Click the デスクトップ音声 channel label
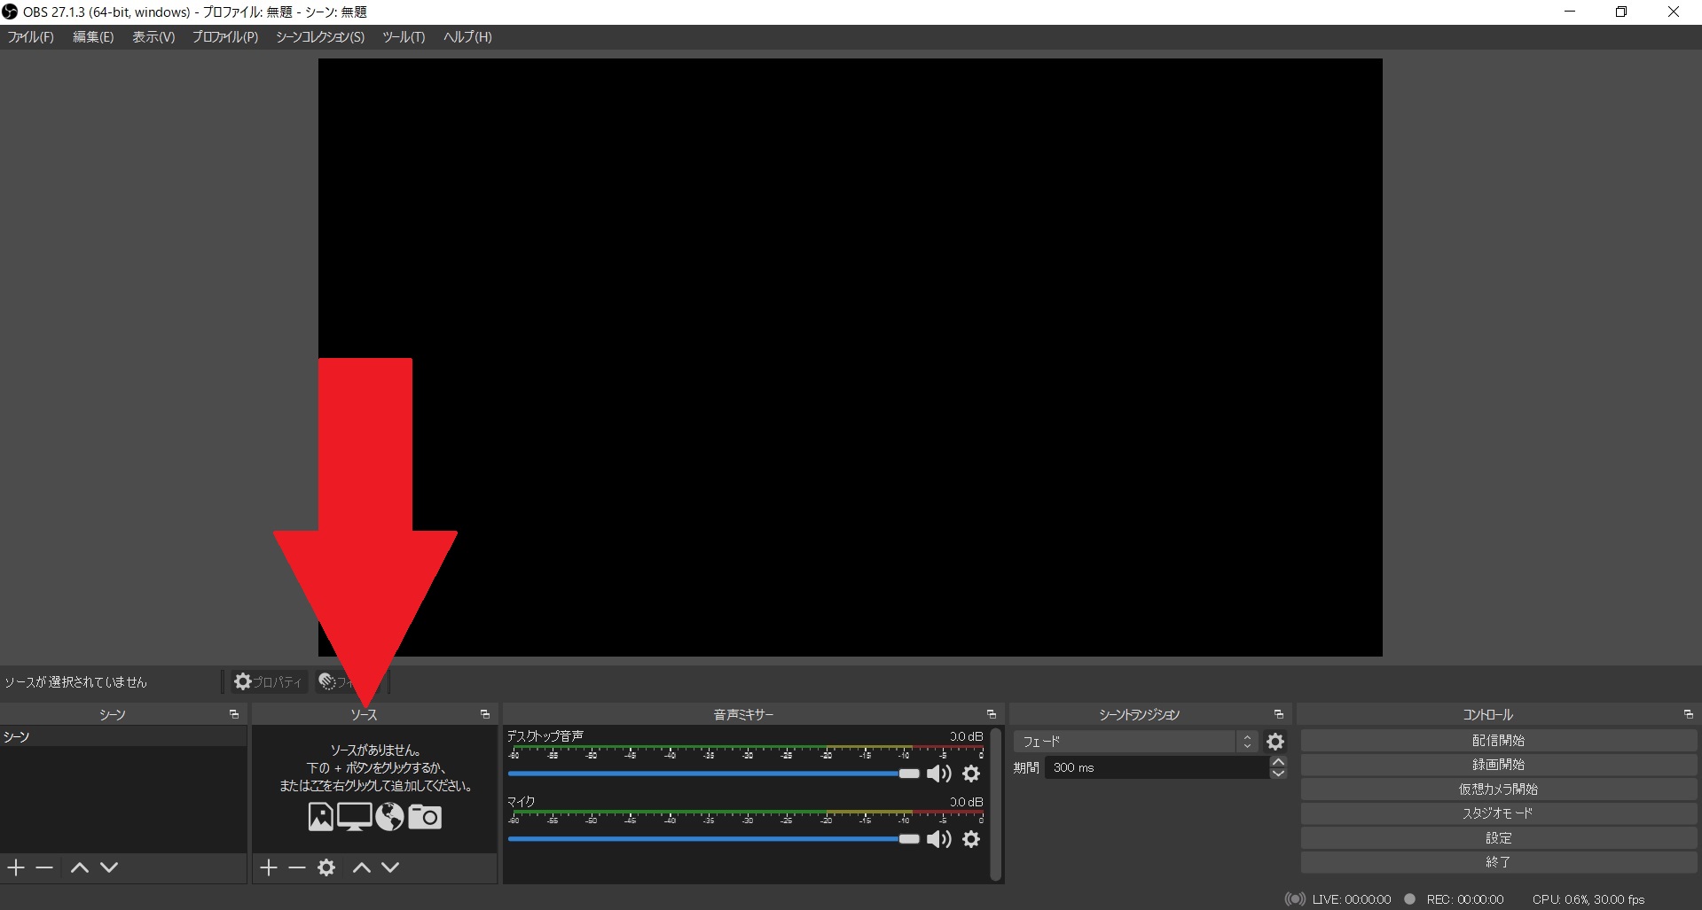1702x910 pixels. point(545,736)
